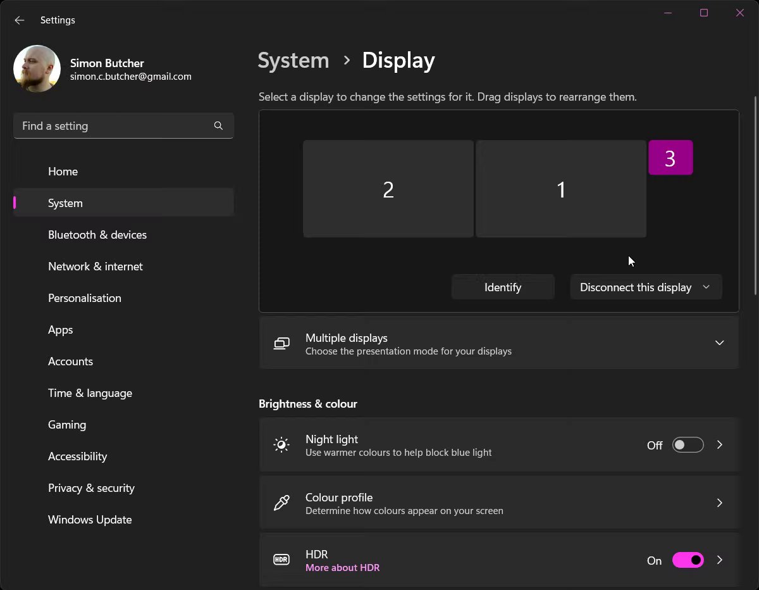
Task: Open Night light settings chevron
Action: 719,445
